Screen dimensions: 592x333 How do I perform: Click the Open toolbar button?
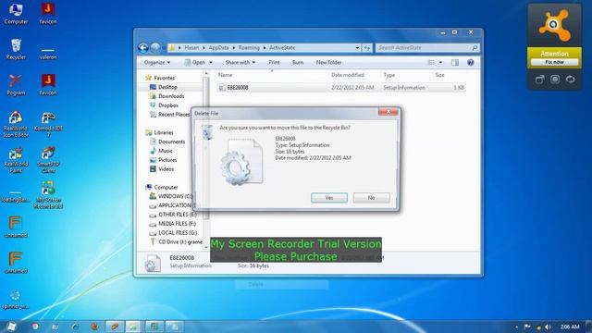click(195, 63)
